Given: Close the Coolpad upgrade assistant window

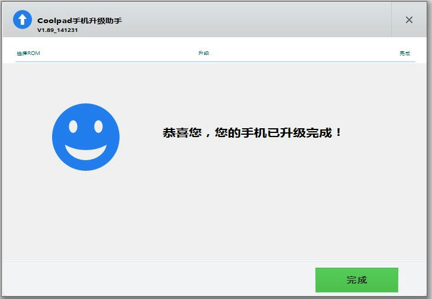Looking at the screenshot, I should [x=409, y=19].
